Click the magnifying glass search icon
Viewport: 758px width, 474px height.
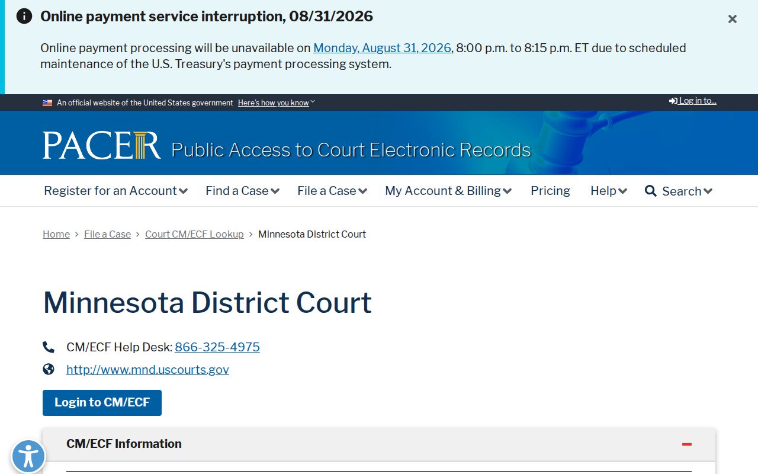(651, 191)
